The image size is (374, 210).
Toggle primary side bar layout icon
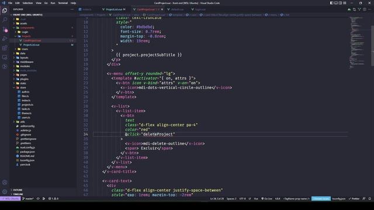point(331,3)
